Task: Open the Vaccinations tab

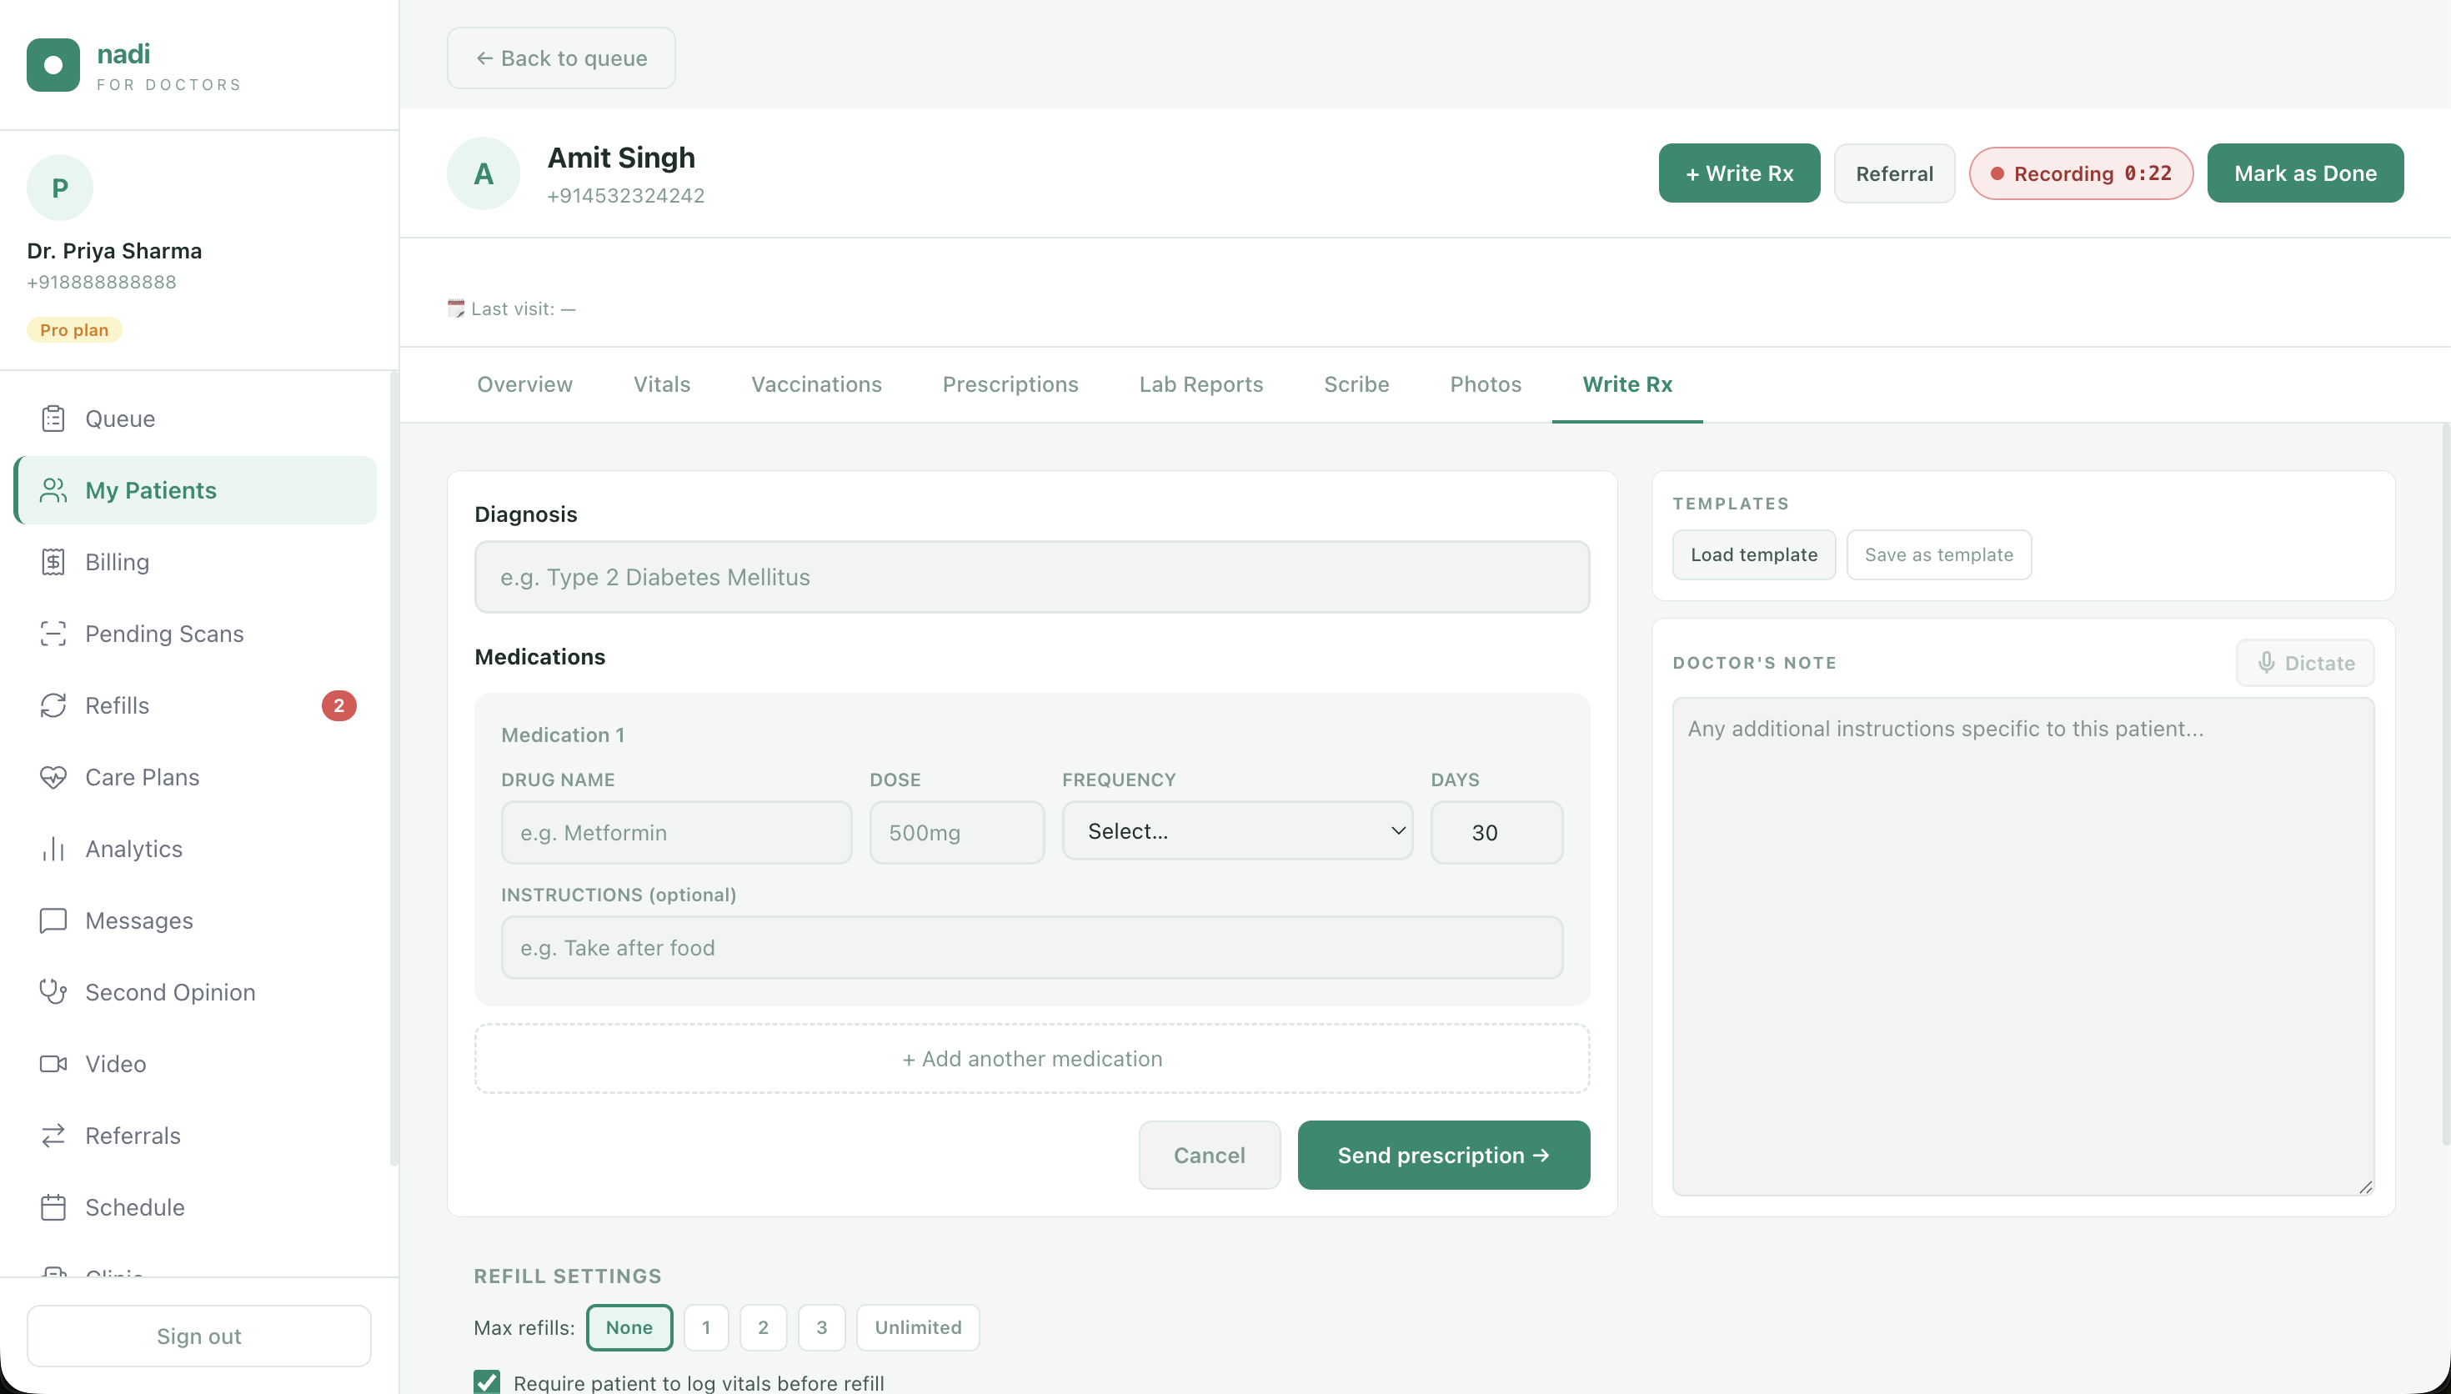Action: click(x=816, y=384)
